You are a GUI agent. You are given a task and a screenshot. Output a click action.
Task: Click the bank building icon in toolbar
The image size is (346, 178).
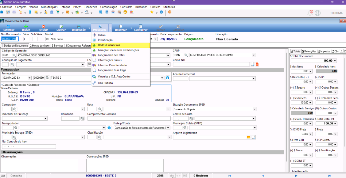(x=52, y=12)
